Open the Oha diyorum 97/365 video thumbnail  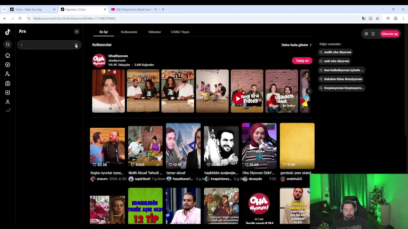[x=259, y=206]
